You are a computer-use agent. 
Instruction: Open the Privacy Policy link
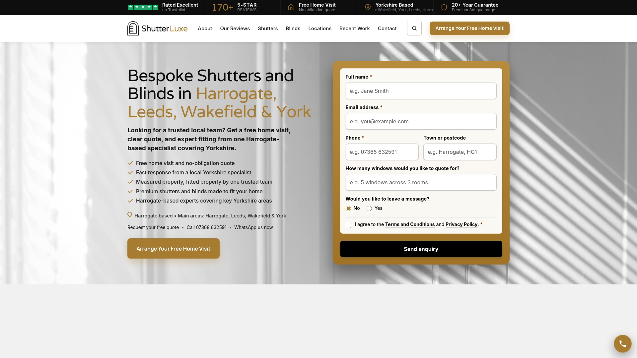(461, 224)
